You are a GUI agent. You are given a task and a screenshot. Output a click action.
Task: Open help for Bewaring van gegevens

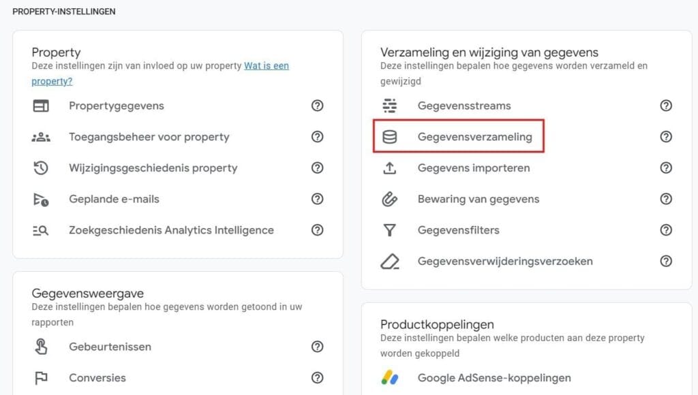pyautogui.click(x=667, y=199)
